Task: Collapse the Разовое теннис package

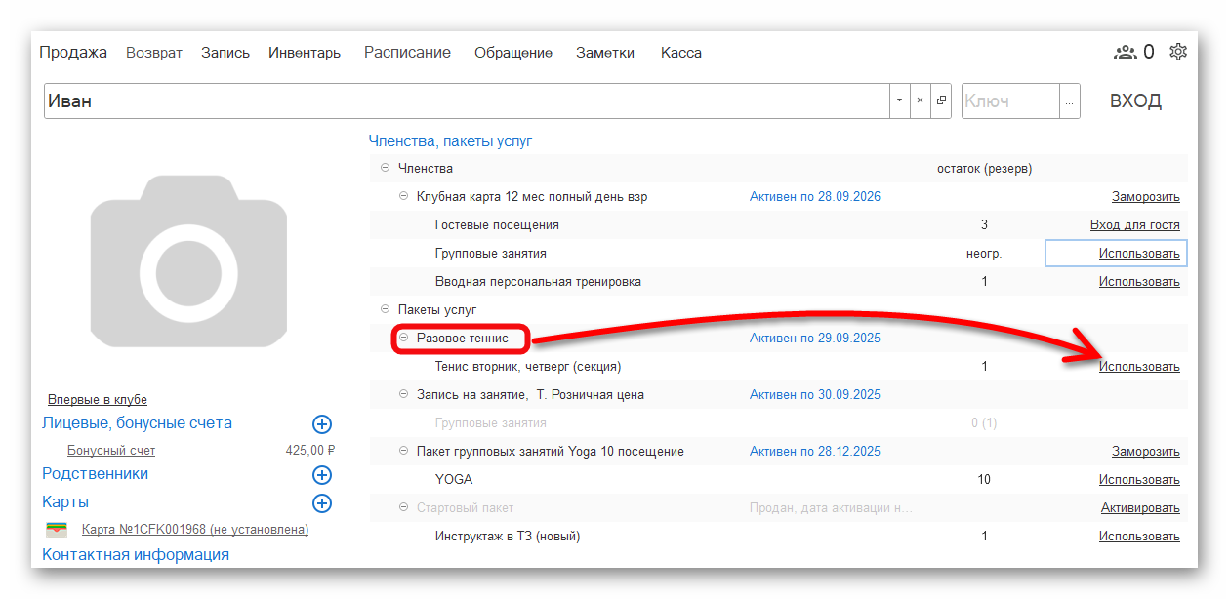Action: pyautogui.click(x=404, y=339)
